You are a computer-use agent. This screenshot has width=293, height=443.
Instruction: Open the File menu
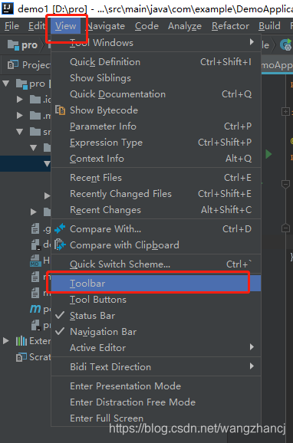(12, 26)
